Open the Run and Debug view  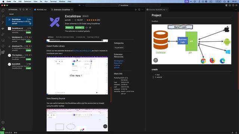[x=3, y=34]
